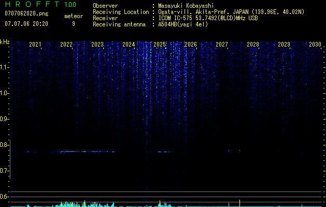Click the meteor label

click(74, 16)
